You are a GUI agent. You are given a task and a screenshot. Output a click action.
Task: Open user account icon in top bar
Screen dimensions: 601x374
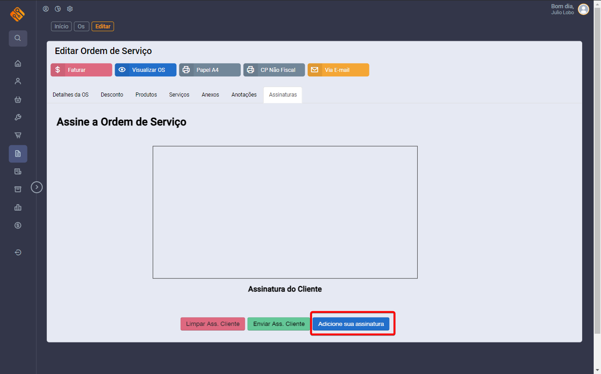click(x=45, y=9)
